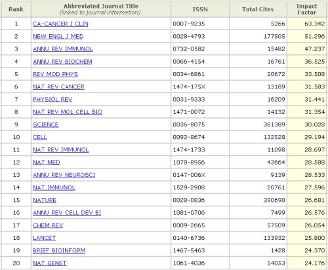Viewport: 328px width, 270px height.
Task: Click total cites value 9139
Action: (277, 175)
